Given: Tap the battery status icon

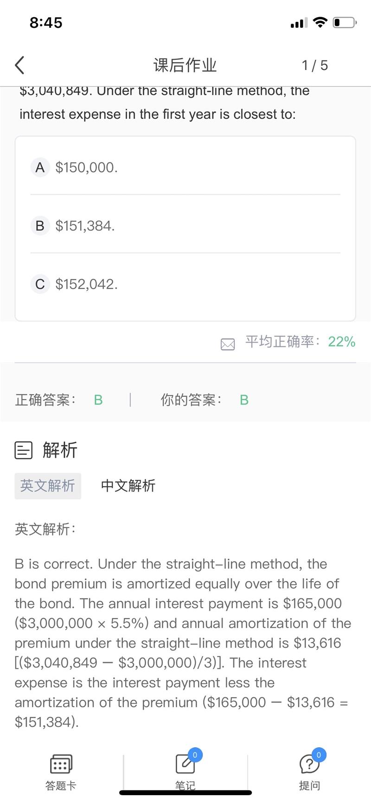Looking at the screenshot, I should coord(345,22).
